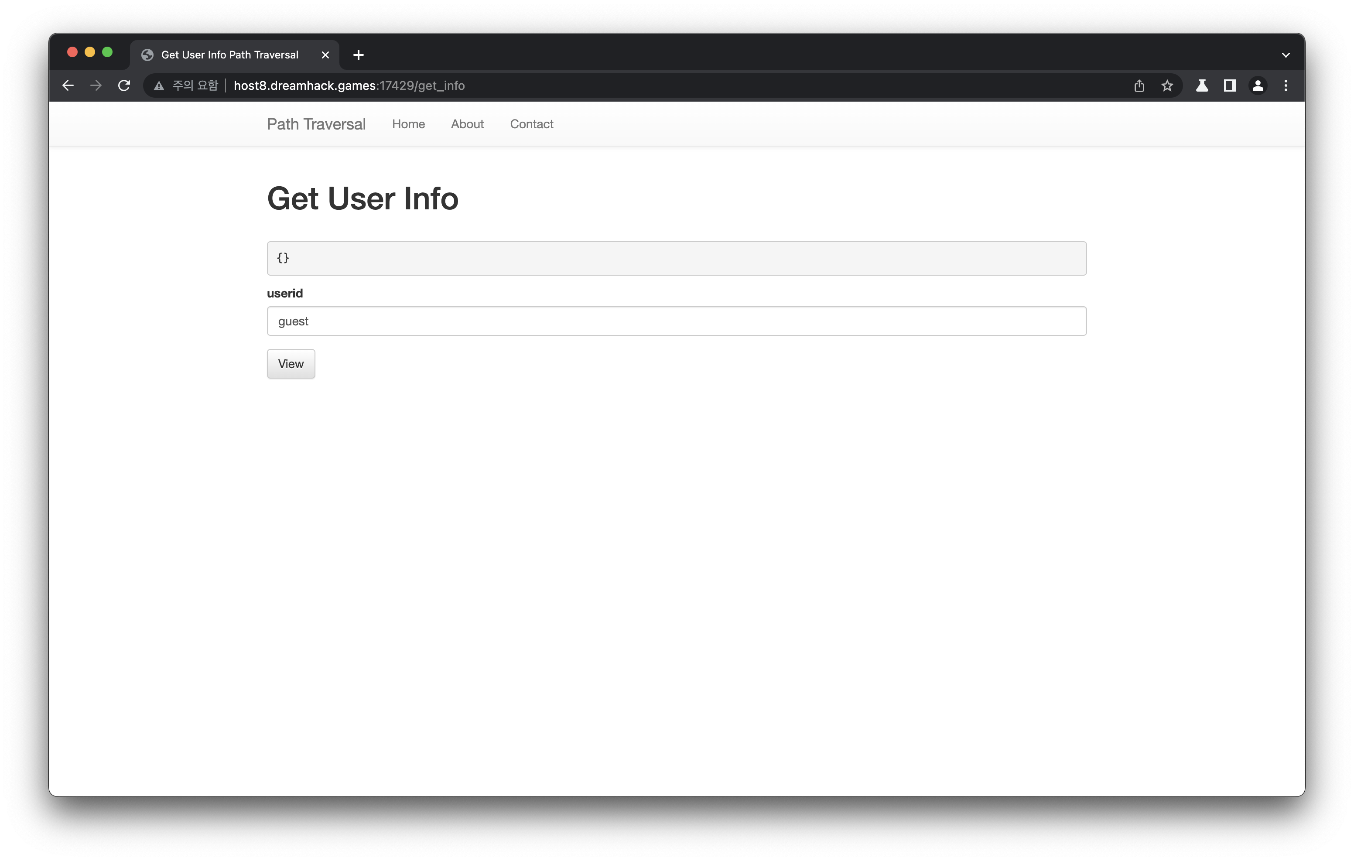Expand the tab search chevron

[x=1286, y=55]
